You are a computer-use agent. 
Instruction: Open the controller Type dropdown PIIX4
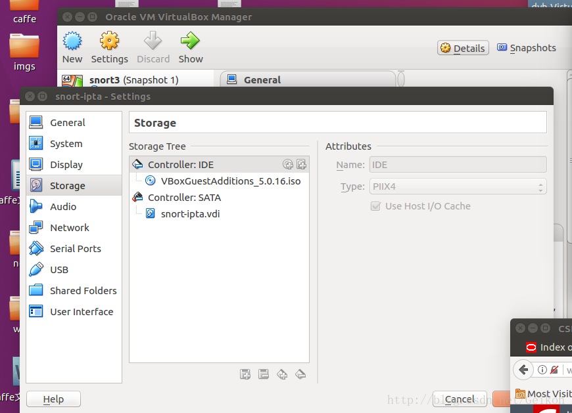pos(458,186)
